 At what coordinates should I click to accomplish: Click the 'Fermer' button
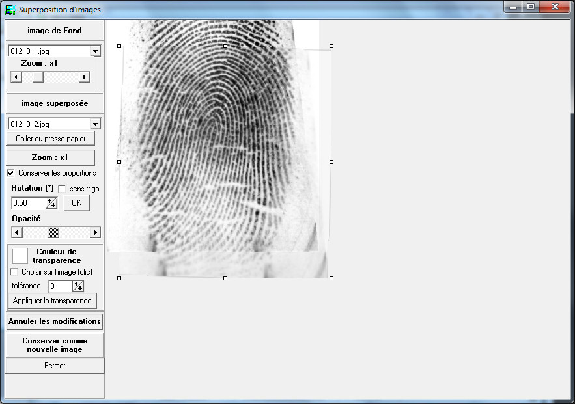click(55, 366)
